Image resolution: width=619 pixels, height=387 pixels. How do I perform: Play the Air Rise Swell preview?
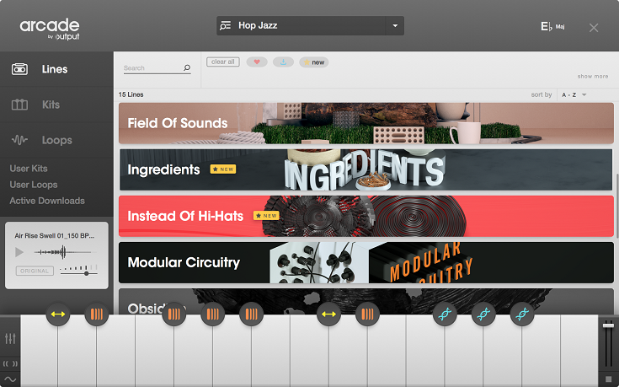pos(19,252)
